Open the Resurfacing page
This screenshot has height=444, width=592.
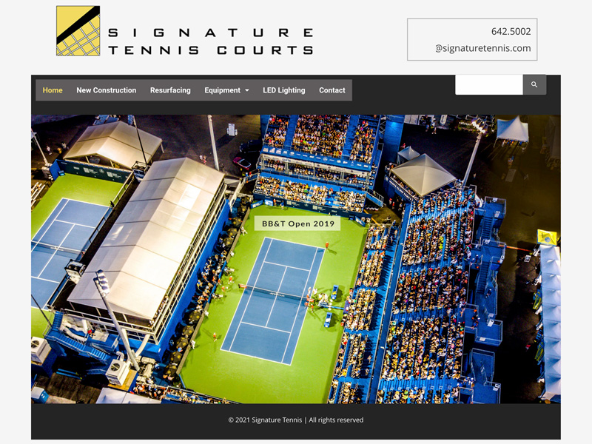pyautogui.click(x=170, y=90)
